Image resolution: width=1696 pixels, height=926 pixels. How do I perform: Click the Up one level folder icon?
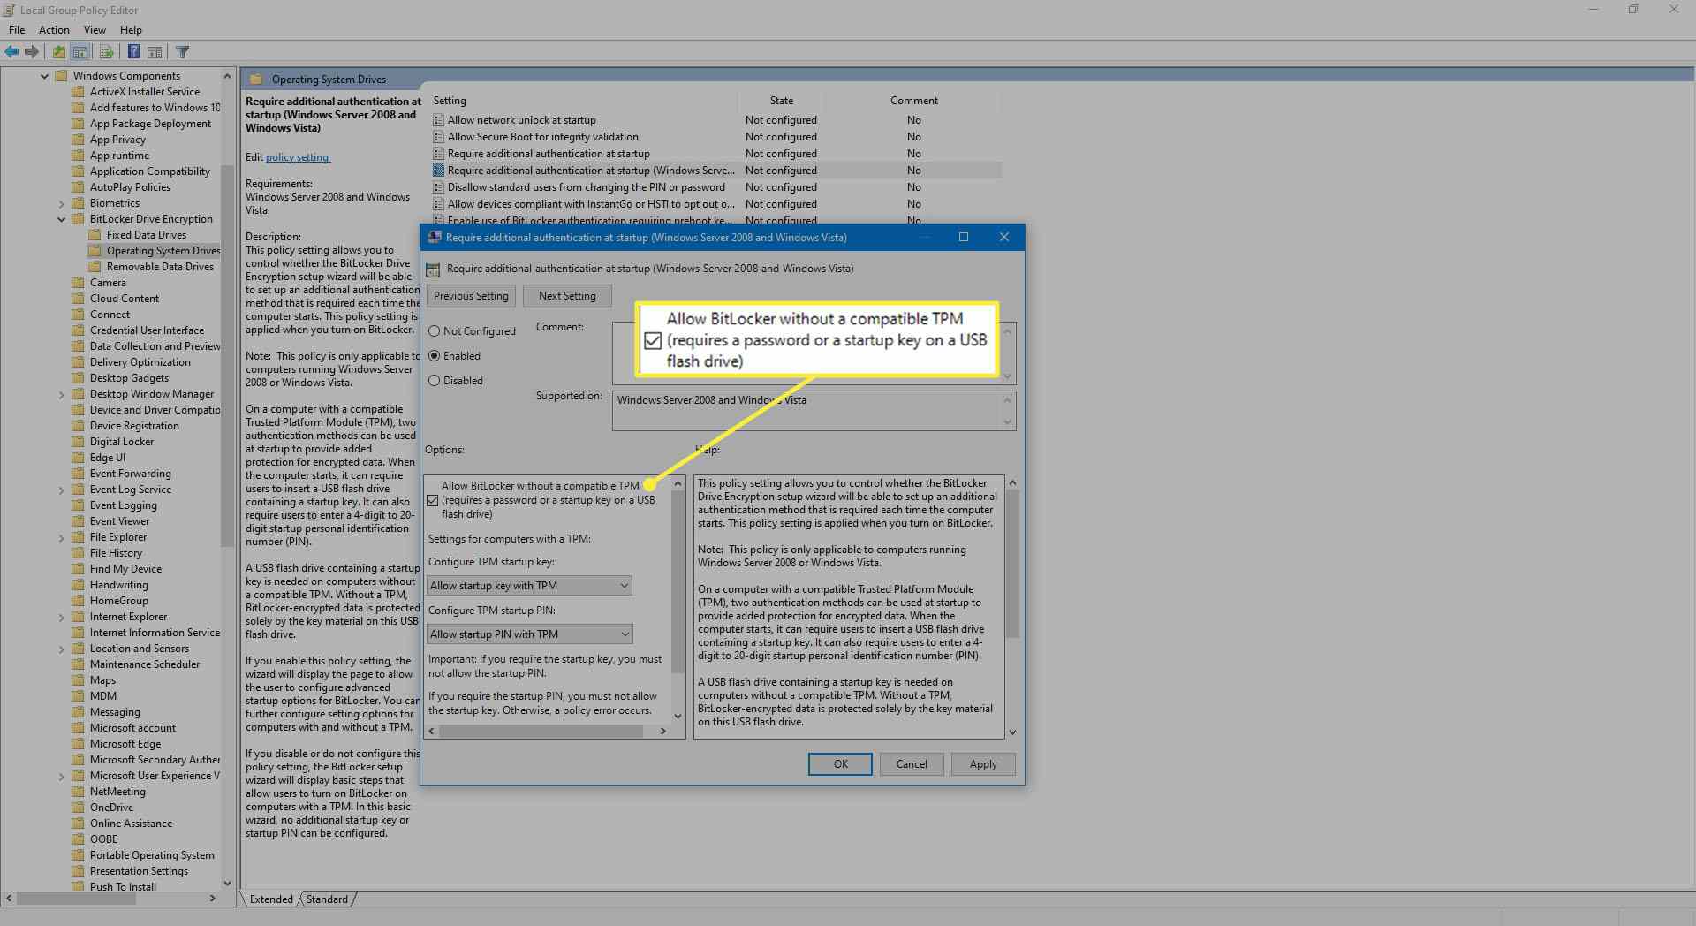[x=58, y=52]
